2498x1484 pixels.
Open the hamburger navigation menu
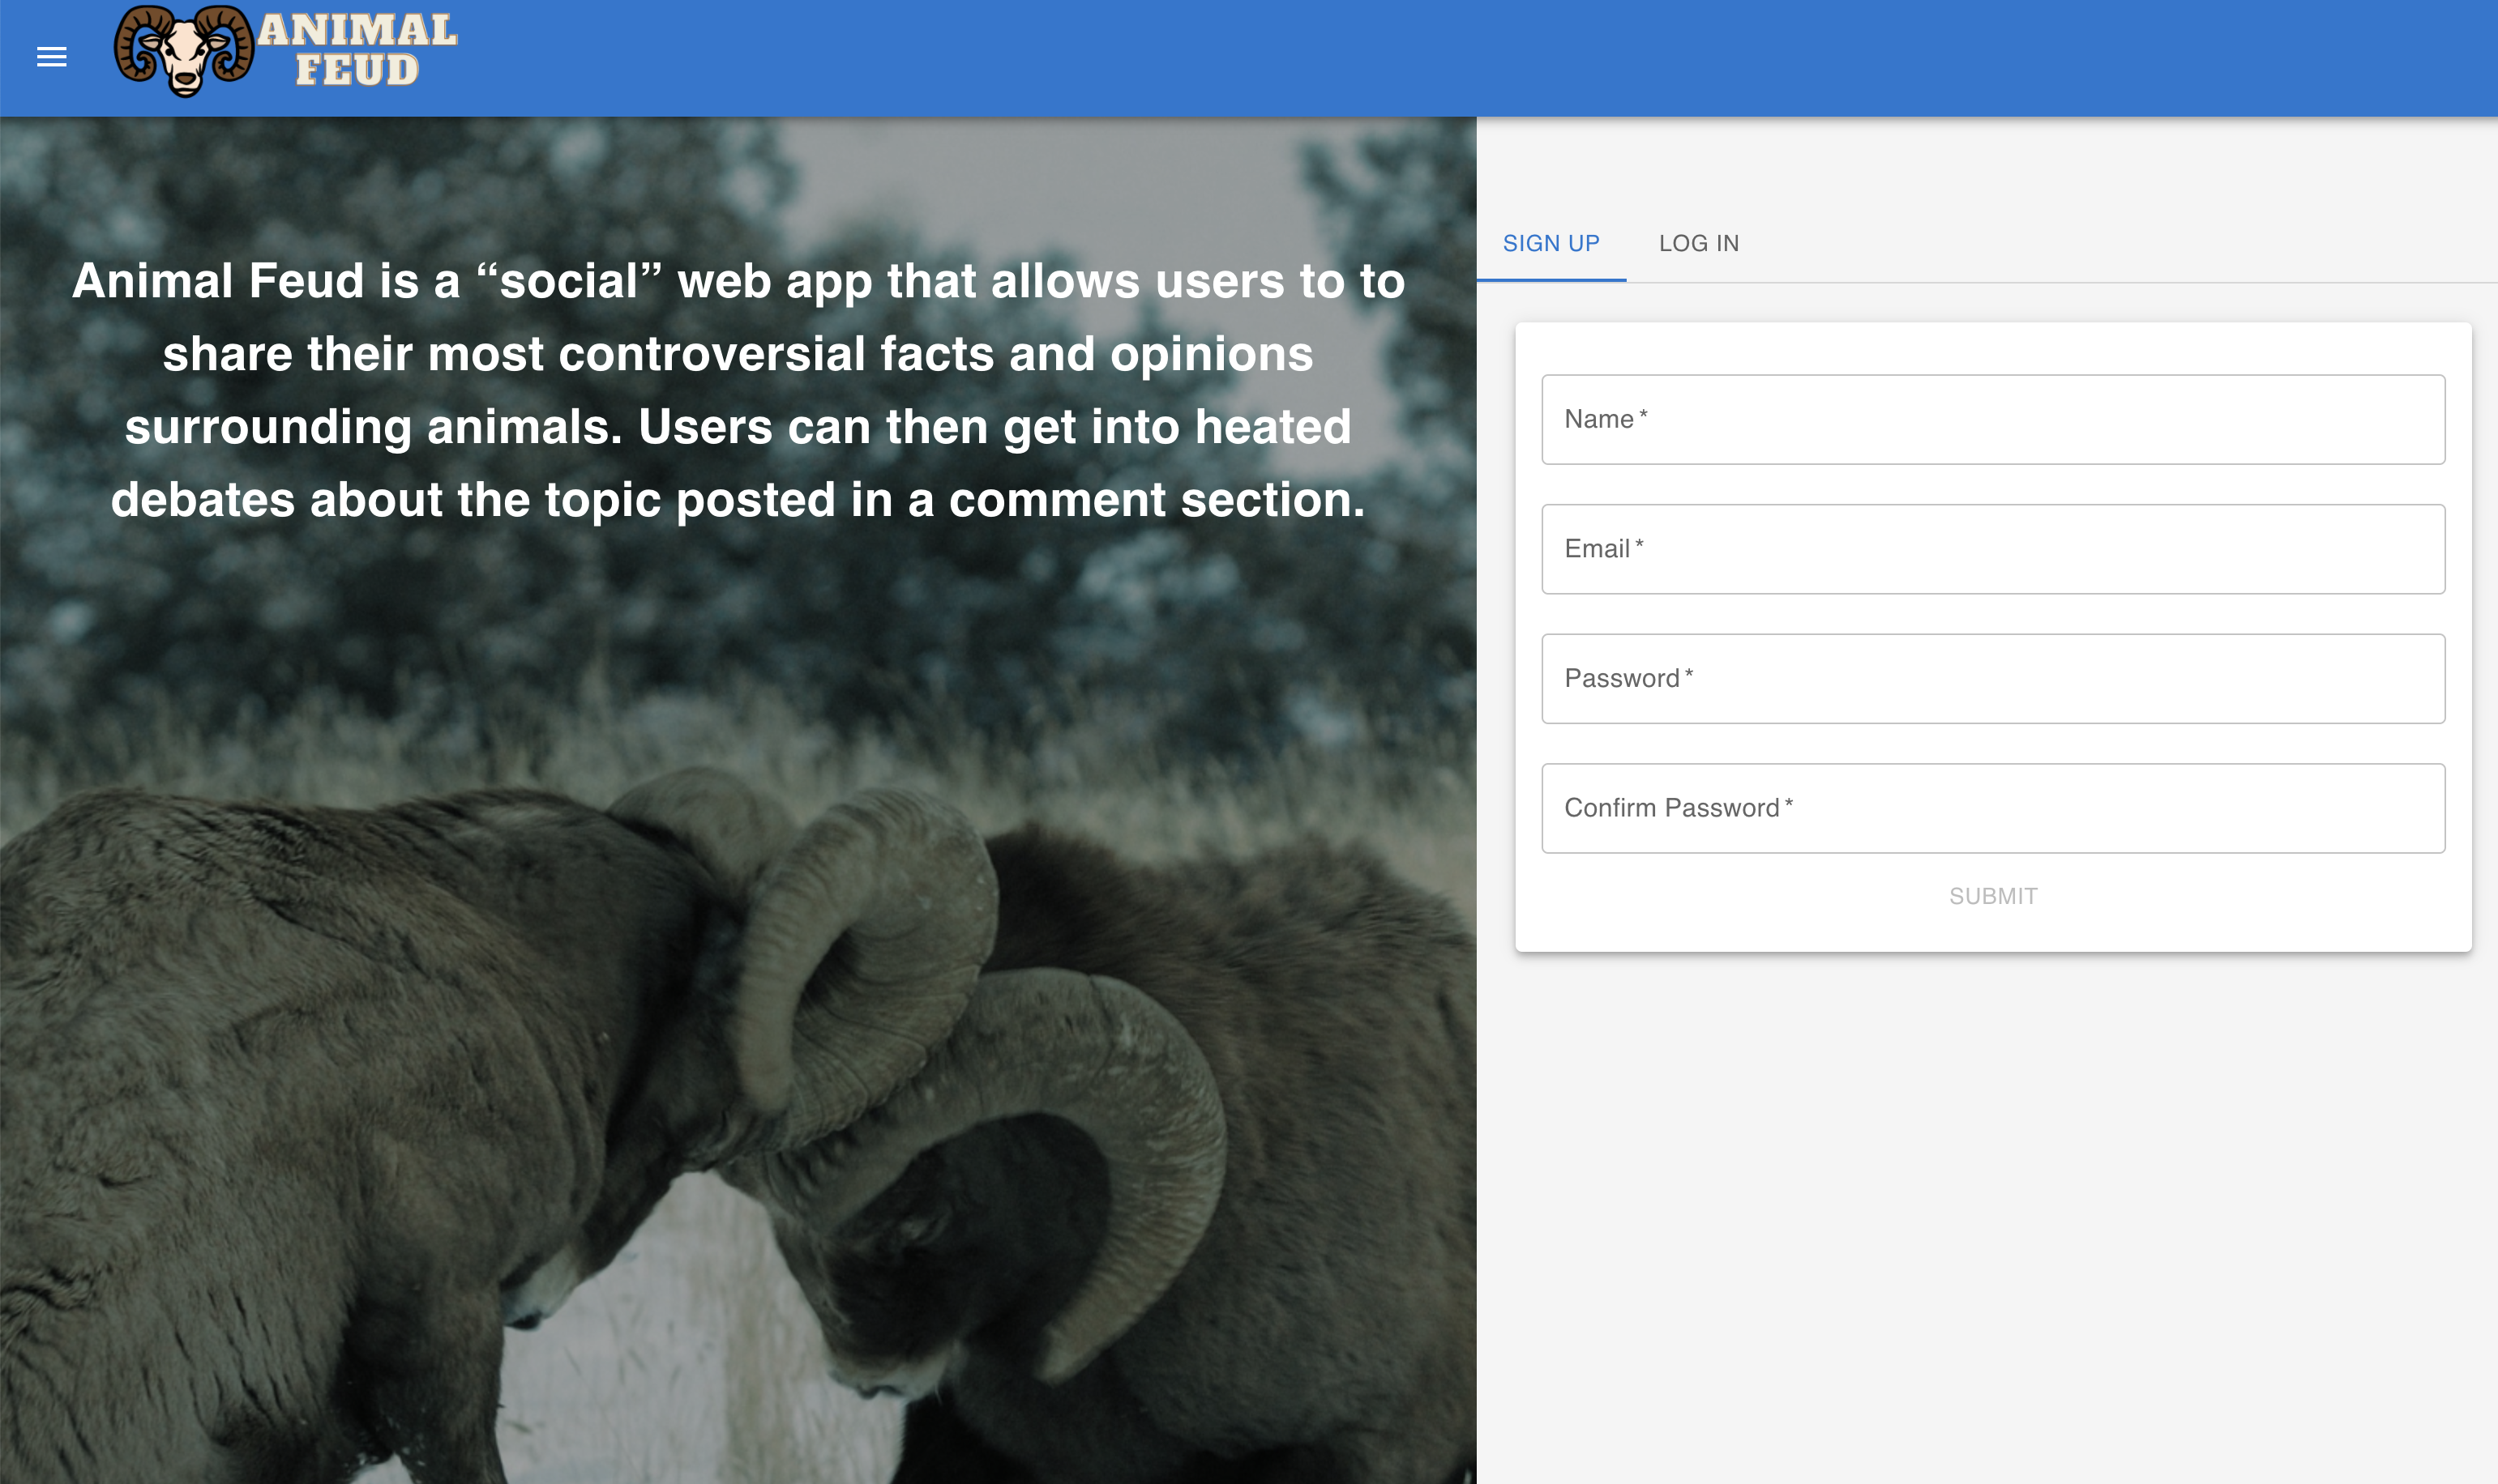(x=52, y=57)
